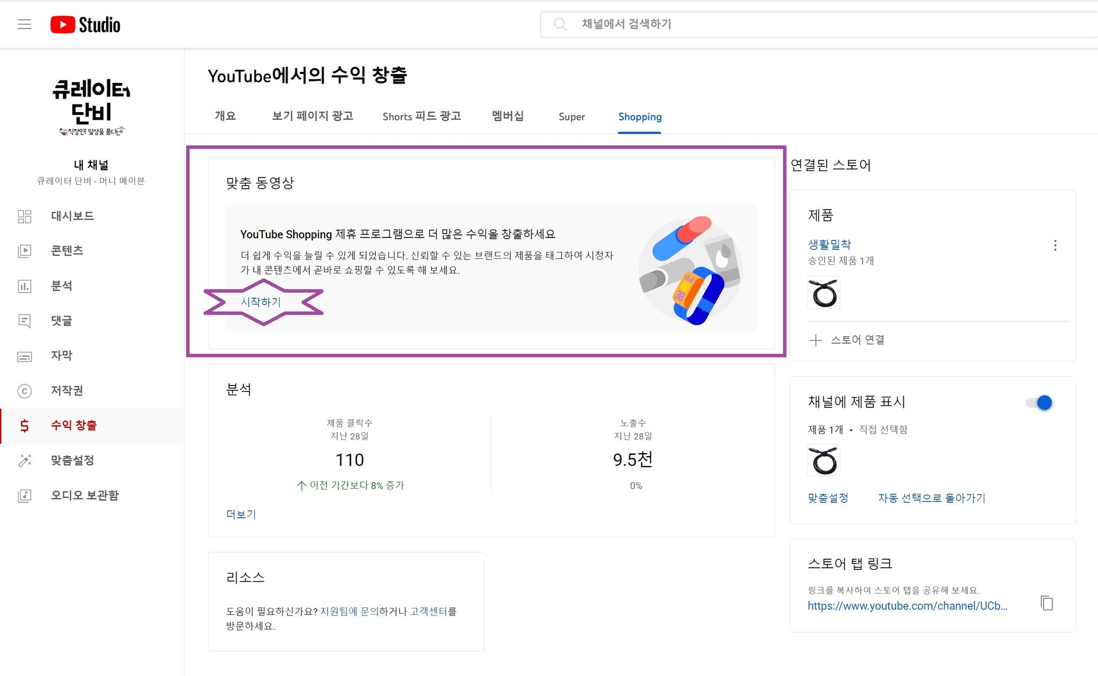Image resolution: width=1098 pixels, height=676 pixels.
Task: Switch to the 개요 tab
Action: 225,116
